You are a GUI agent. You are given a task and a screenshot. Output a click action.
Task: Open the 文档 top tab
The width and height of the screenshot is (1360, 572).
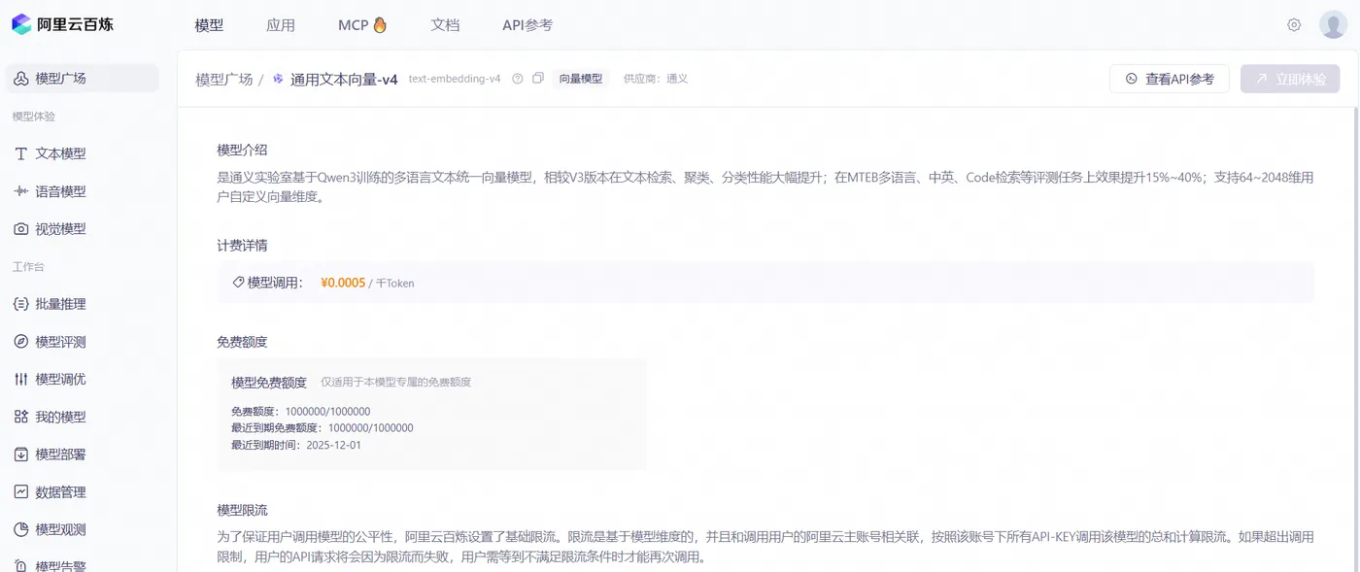[x=445, y=25]
